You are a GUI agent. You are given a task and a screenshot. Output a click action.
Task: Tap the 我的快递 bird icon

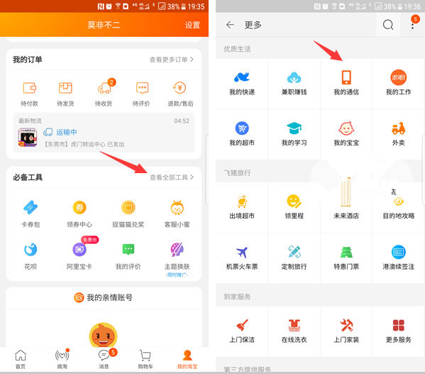click(x=241, y=77)
